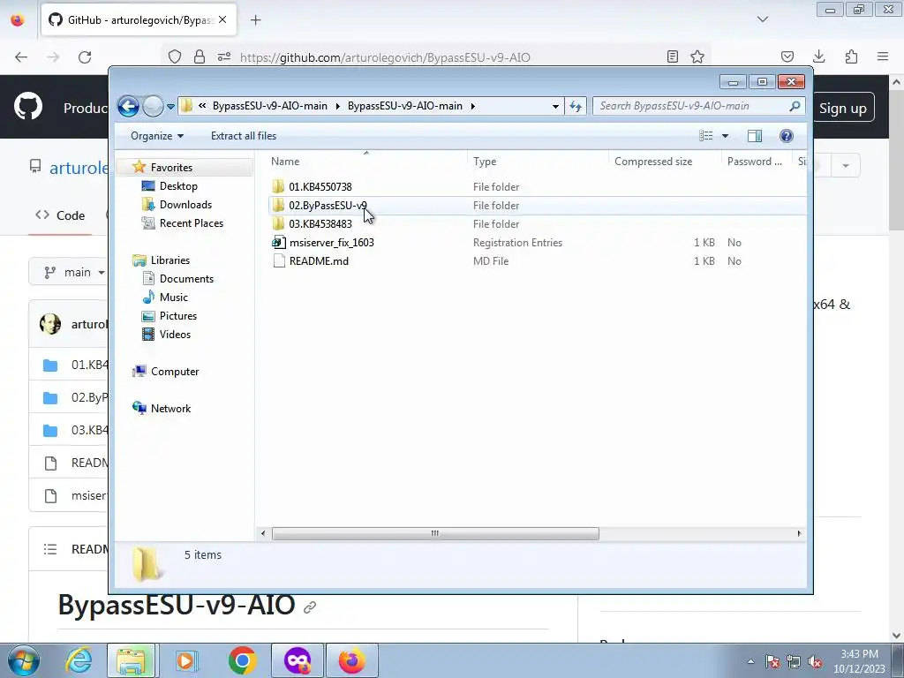
Task: Open Firefox application menu
Action: (883, 57)
